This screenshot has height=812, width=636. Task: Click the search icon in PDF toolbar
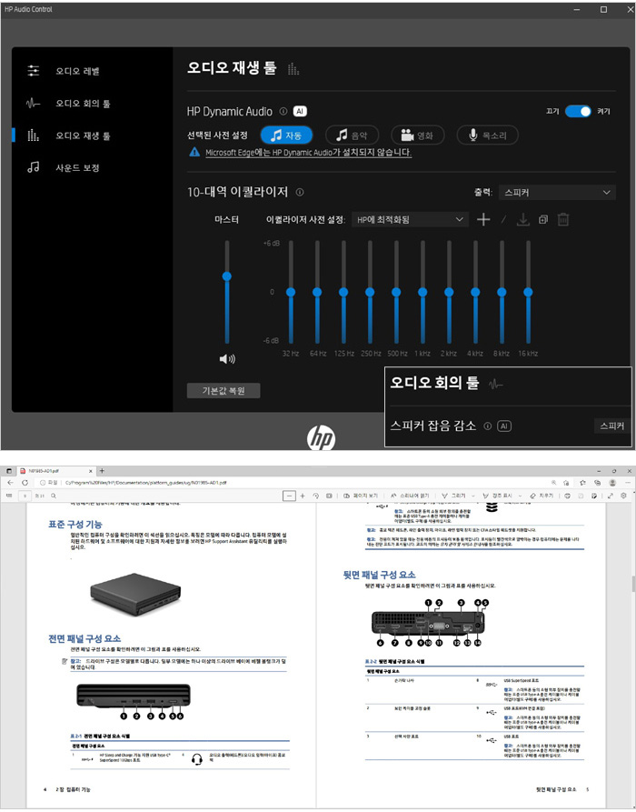[54, 496]
